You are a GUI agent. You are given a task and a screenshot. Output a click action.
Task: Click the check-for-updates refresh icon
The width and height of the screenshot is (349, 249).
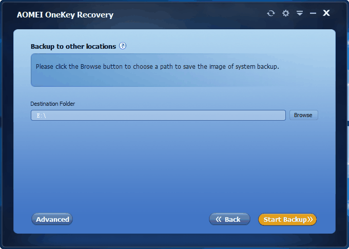click(271, 13)
